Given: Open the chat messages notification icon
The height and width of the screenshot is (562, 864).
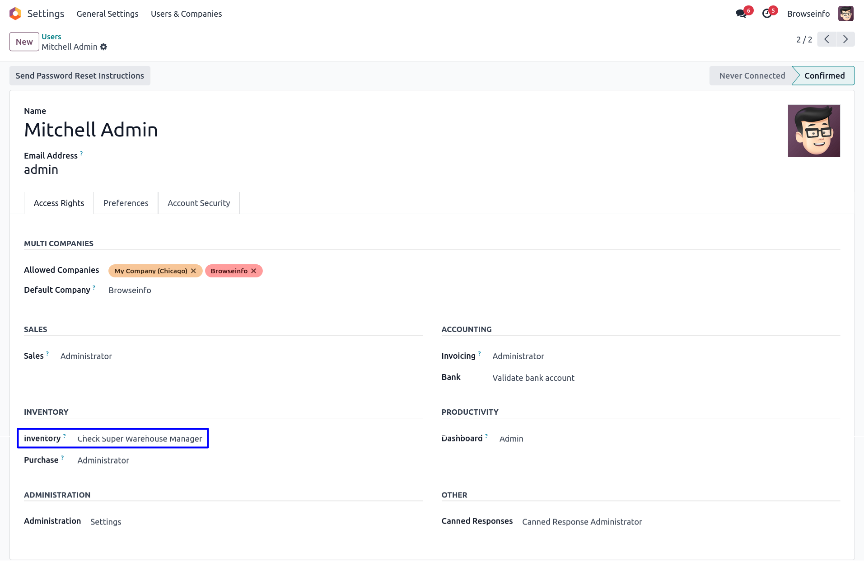Looking at the screenshot, I should point(741,14).
